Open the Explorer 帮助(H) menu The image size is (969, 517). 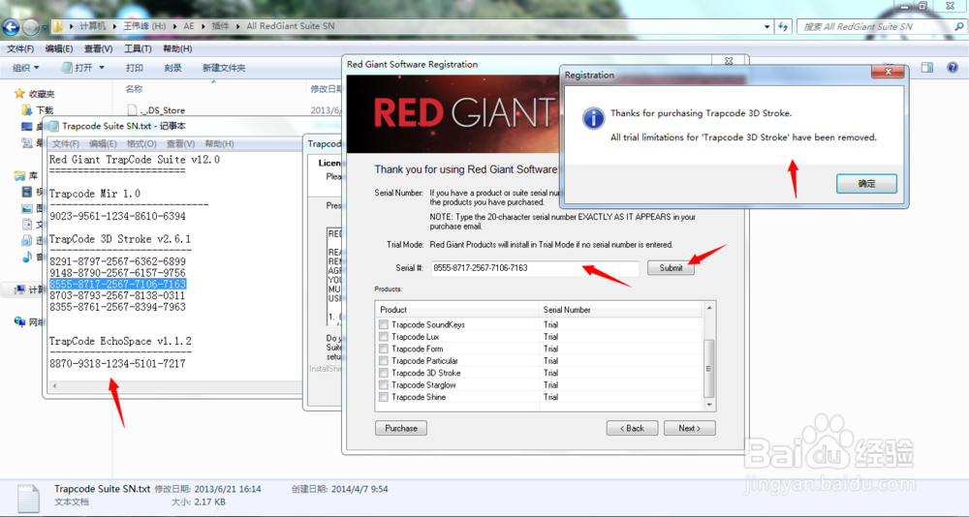pos(177,48)
